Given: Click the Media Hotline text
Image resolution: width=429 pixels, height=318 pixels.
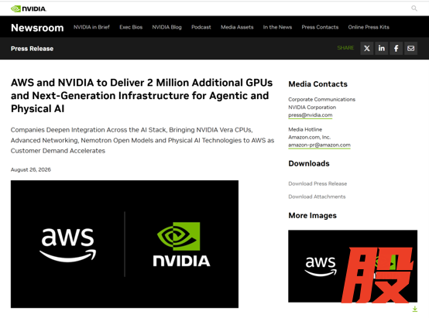Looking at the screenshot, I should 305,129.
